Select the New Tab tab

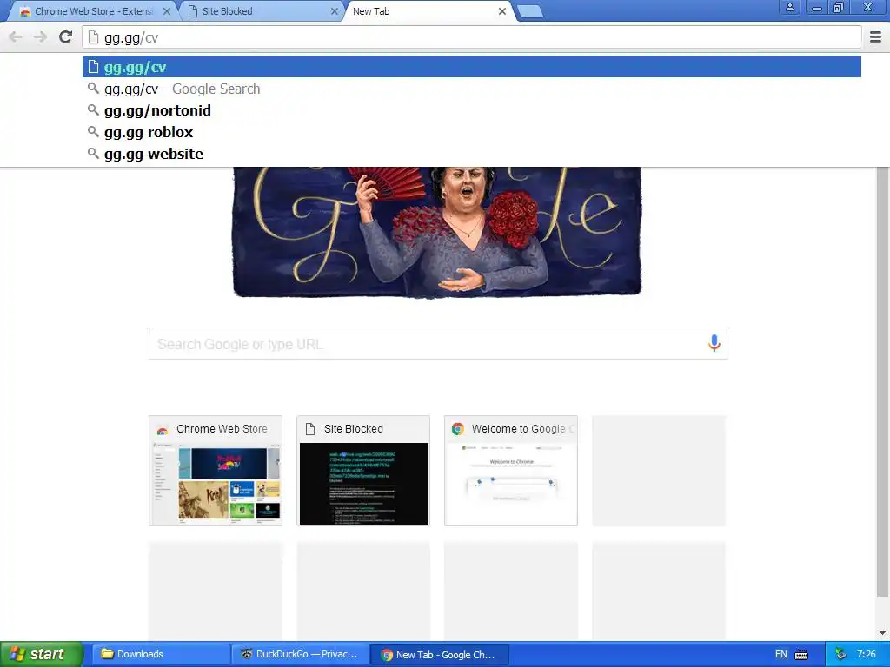428,11
